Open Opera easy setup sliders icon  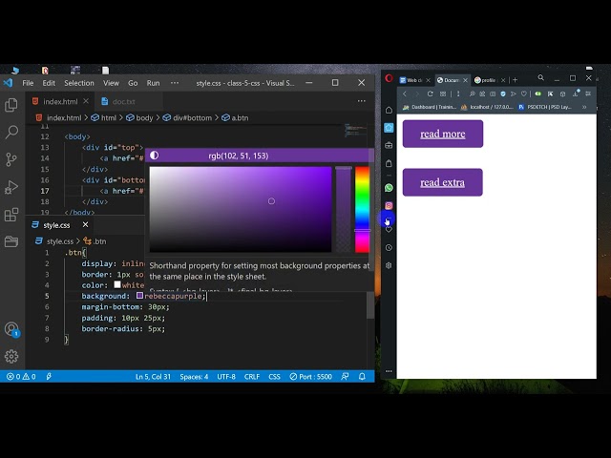tap(588, 94)
